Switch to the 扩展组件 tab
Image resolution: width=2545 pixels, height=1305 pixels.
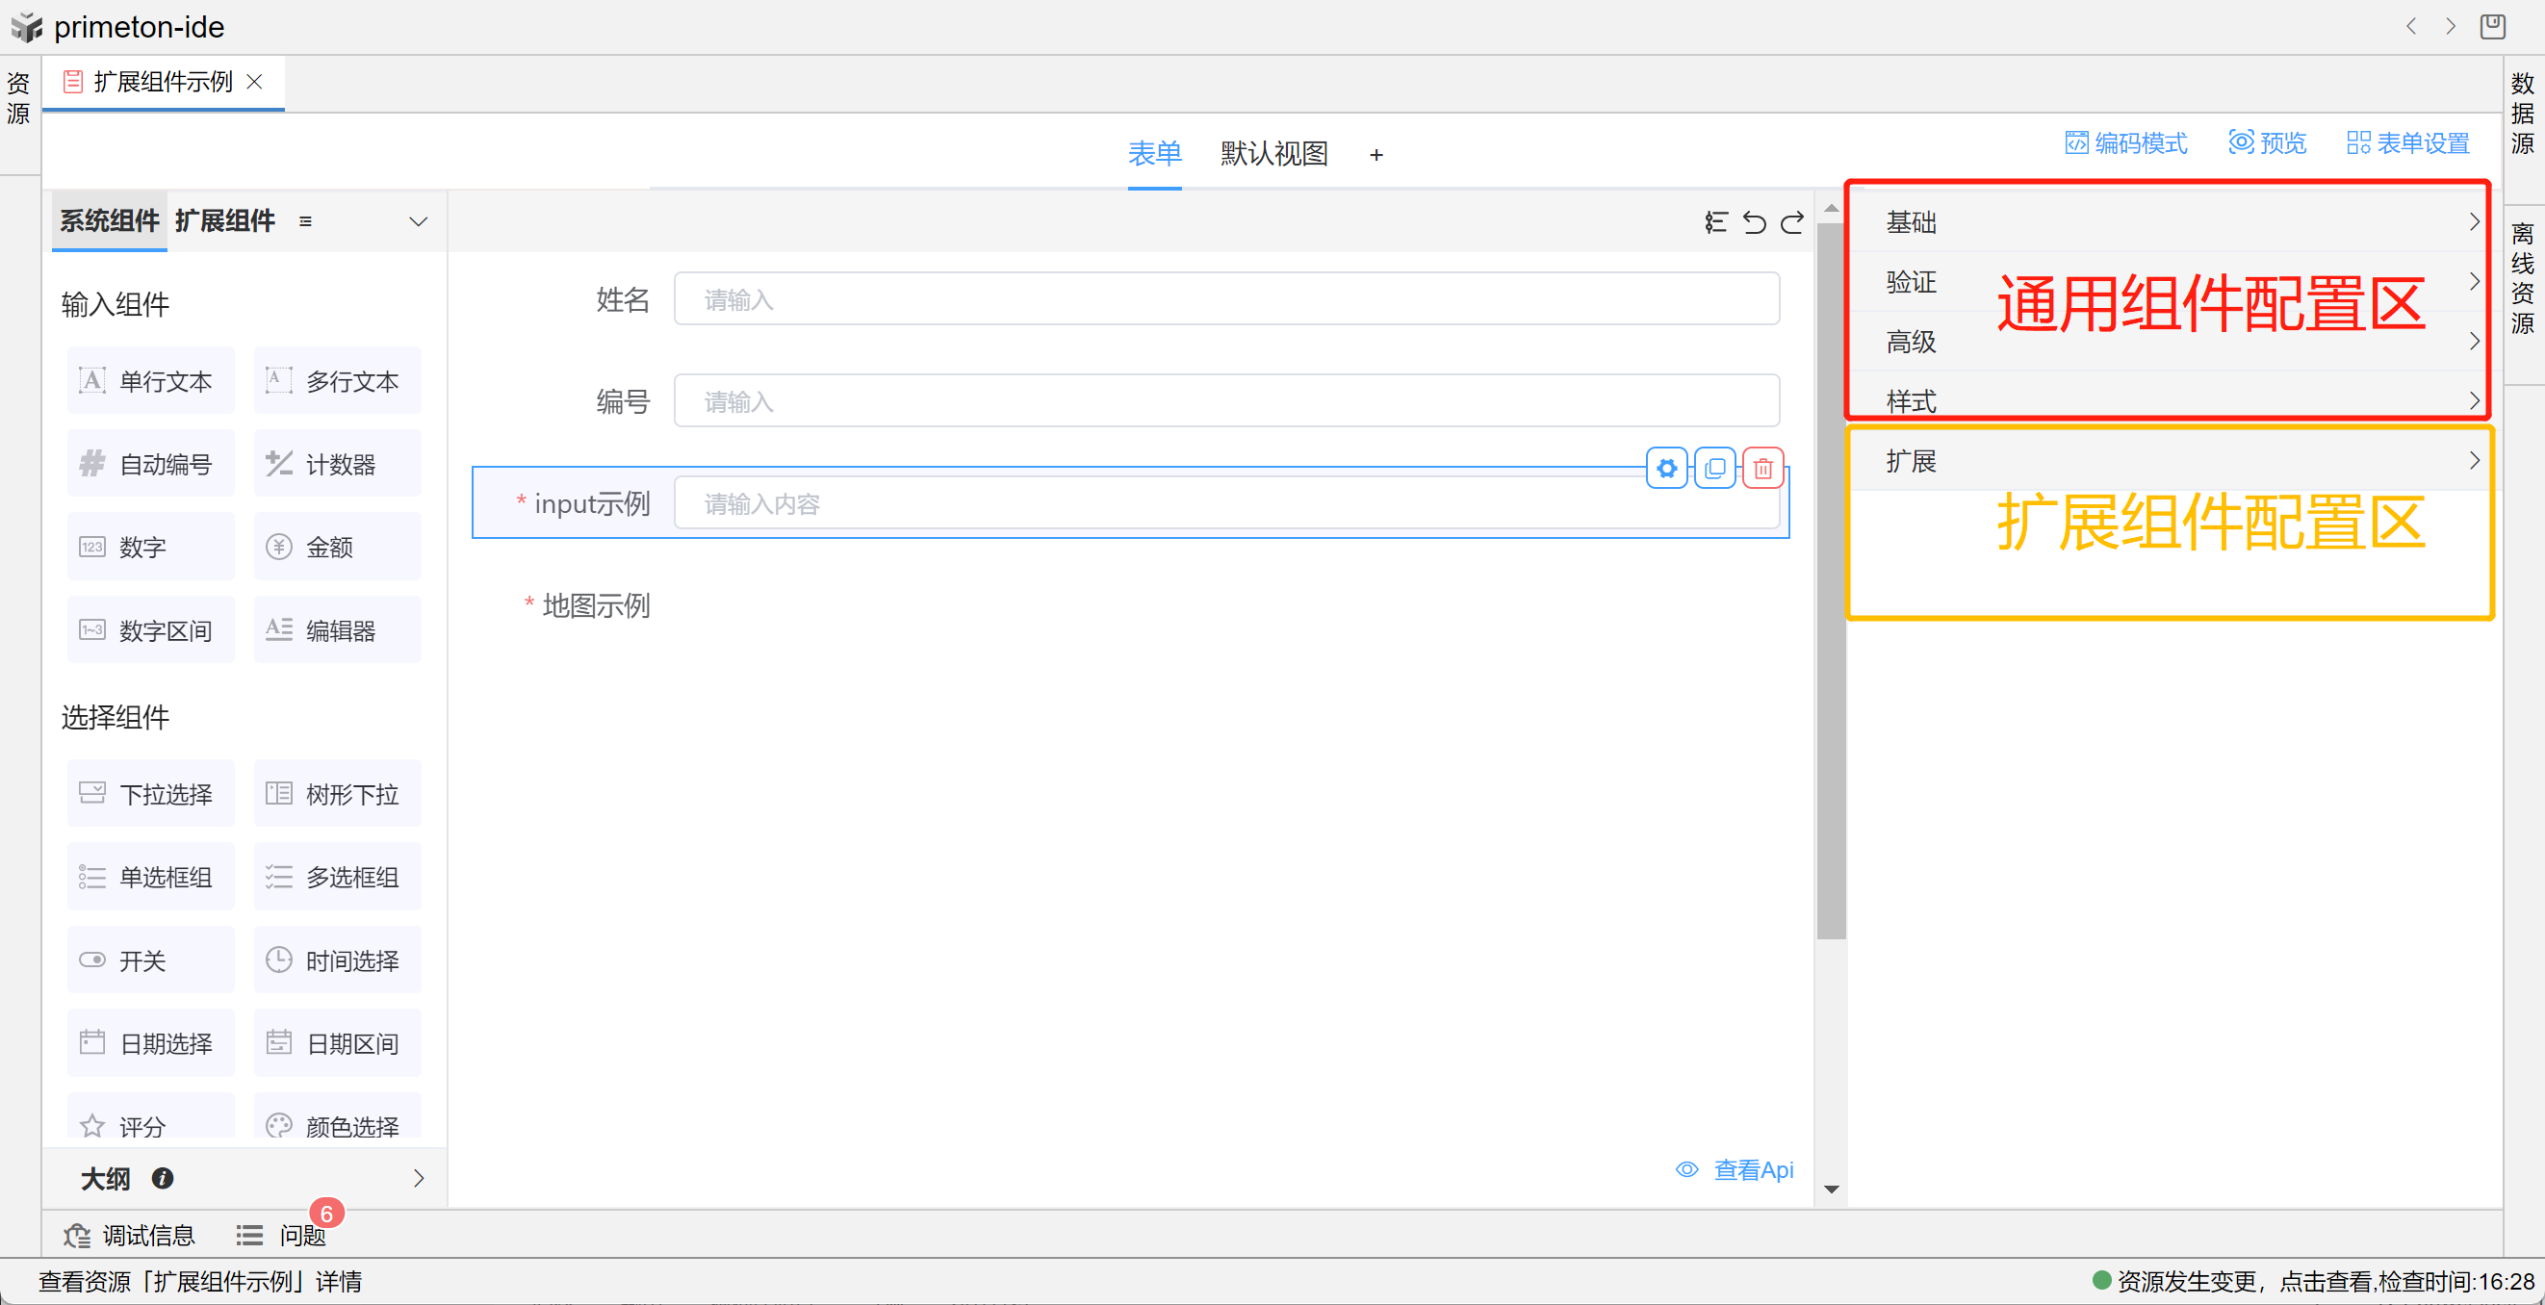point(224,220)
